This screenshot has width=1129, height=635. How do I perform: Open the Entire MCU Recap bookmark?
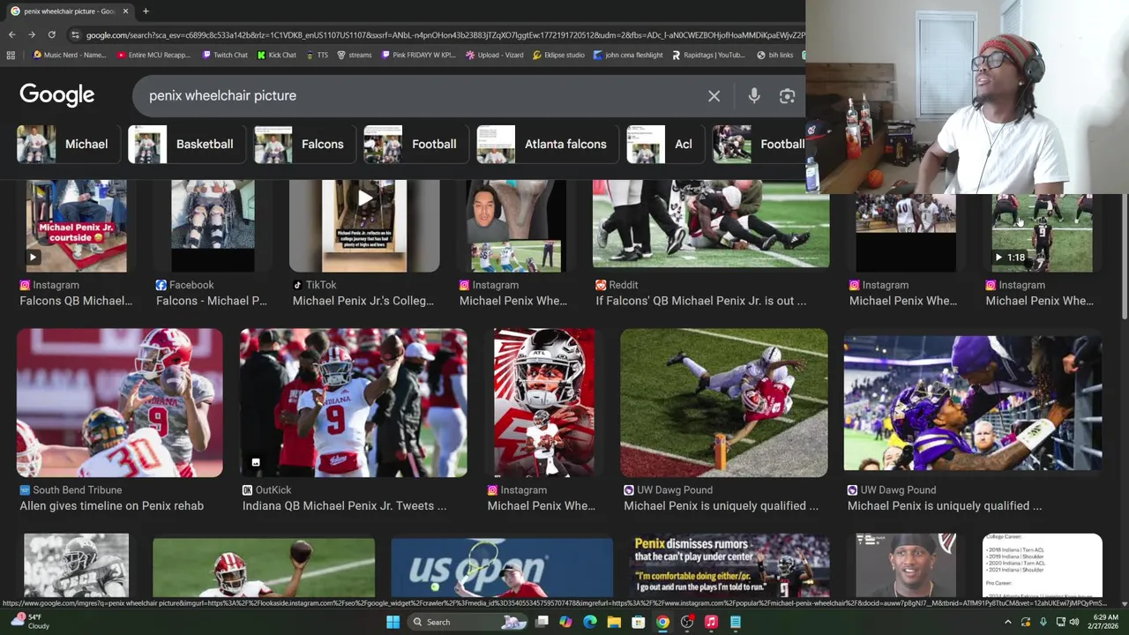(x=153, y=55)
